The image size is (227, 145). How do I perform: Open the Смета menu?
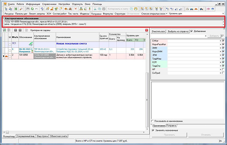tap(11, 4)
